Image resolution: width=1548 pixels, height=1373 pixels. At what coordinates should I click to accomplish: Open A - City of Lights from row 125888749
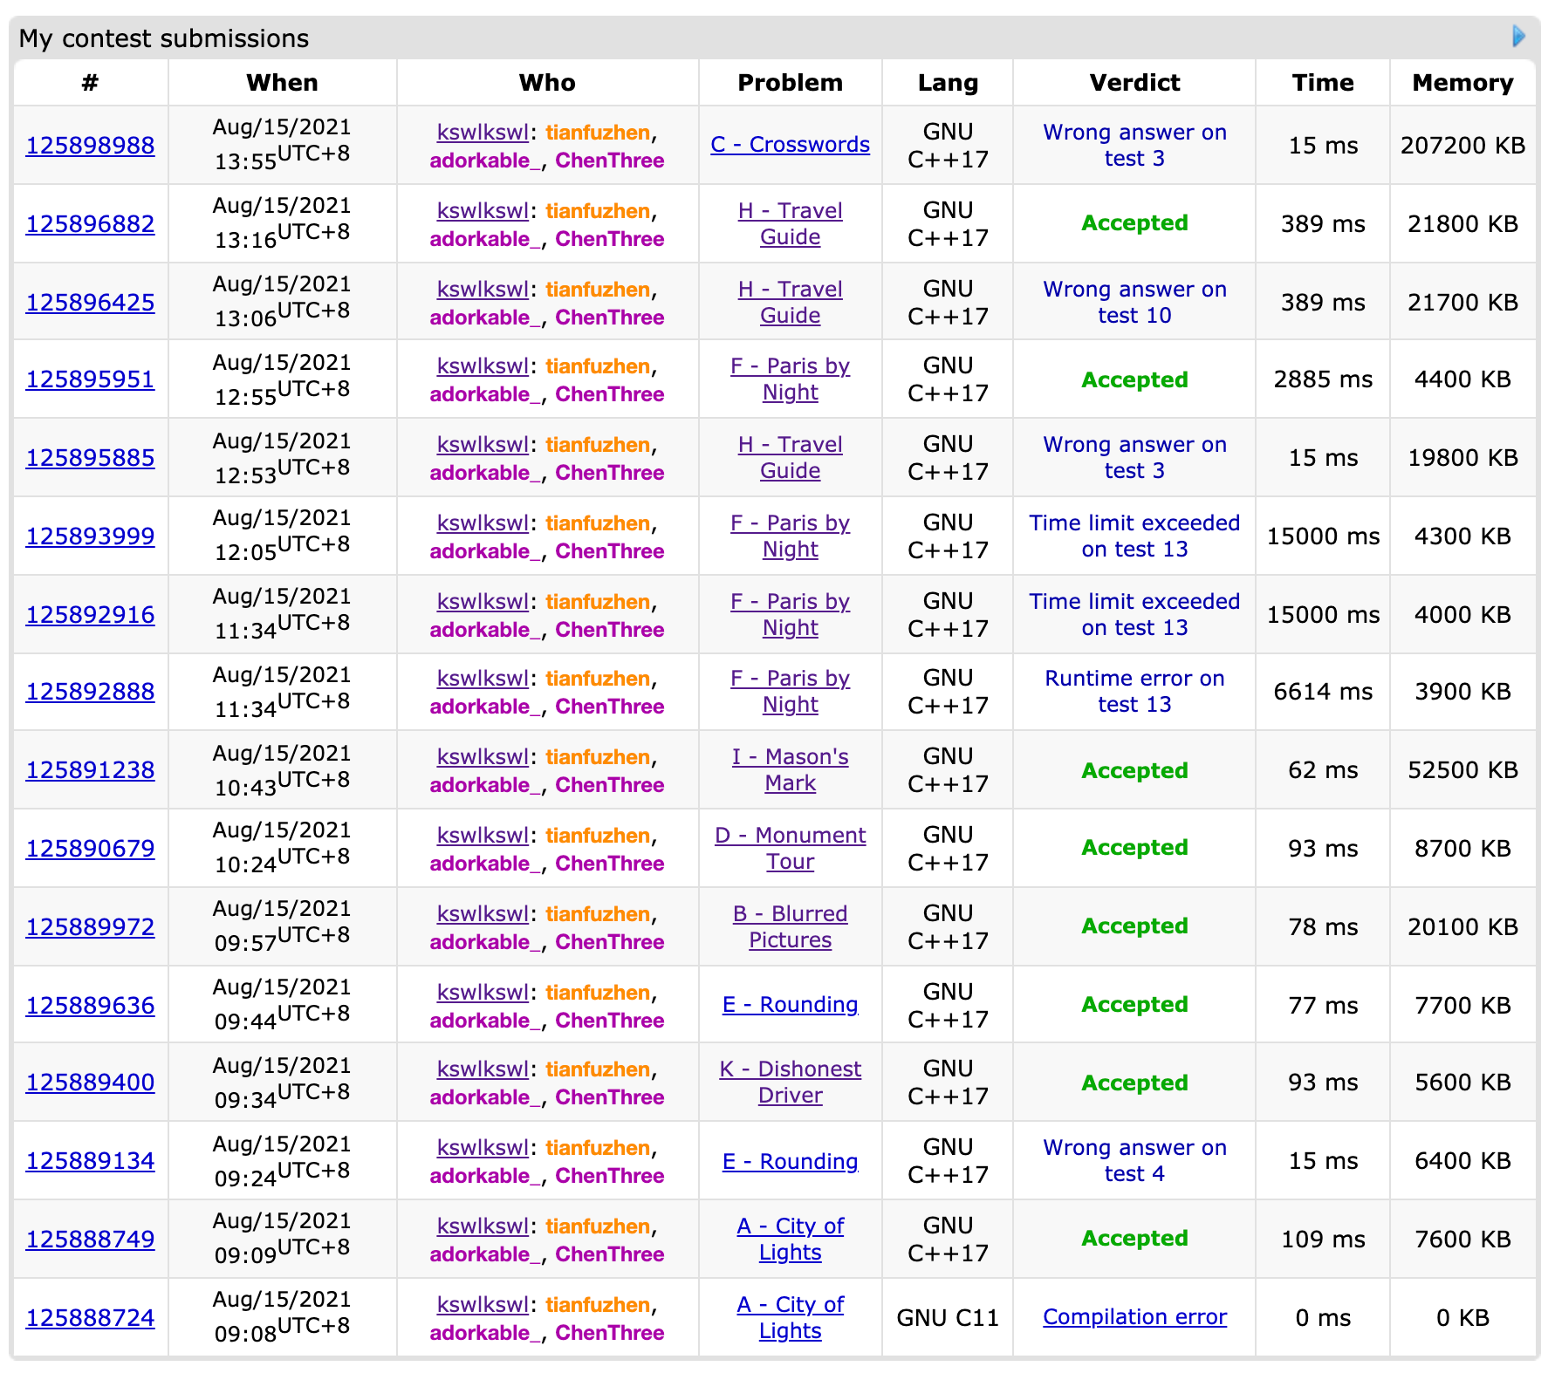pyautogui.click(x=790, y=1239)
